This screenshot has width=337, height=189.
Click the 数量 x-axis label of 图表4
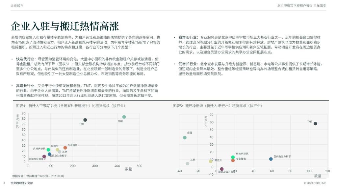pos(129,169)
